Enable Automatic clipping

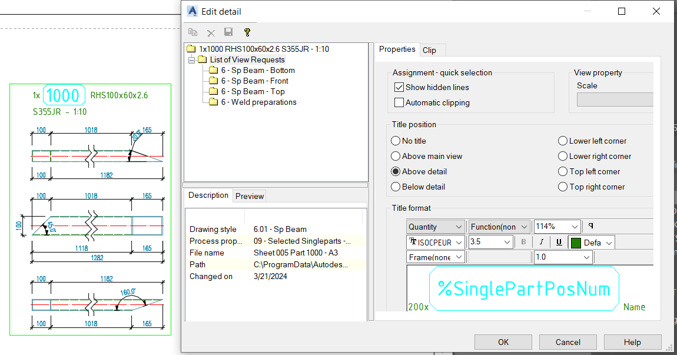point(399,102)
